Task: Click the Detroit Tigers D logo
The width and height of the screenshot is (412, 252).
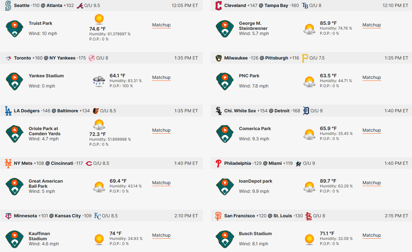Action: click(306, 111)
